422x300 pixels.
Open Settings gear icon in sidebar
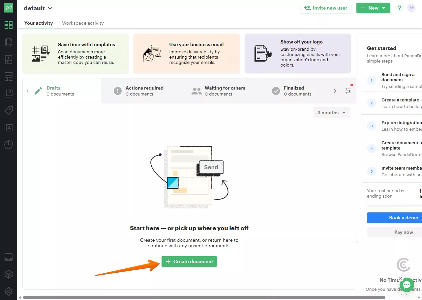(x=9, y=291)
